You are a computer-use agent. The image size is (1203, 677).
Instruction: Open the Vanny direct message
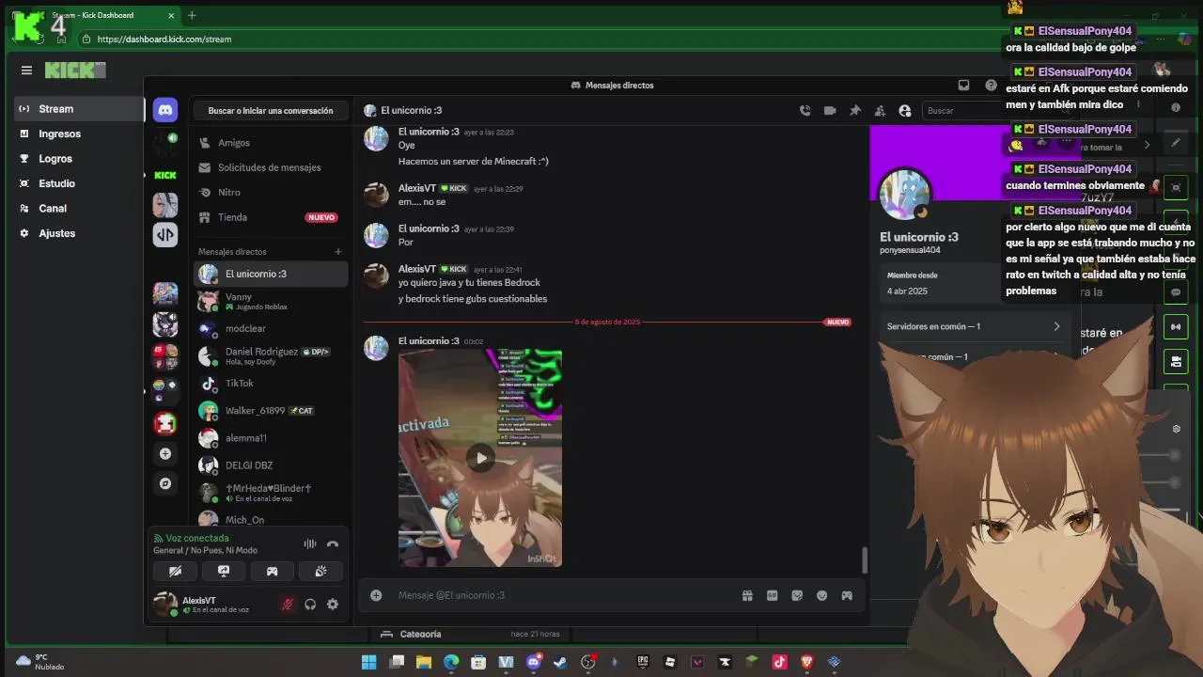(x=272, y=301)
